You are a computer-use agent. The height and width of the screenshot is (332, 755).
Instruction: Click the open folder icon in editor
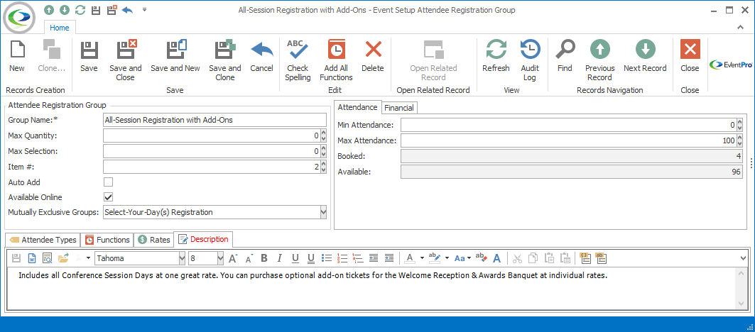tap(63, 258)
